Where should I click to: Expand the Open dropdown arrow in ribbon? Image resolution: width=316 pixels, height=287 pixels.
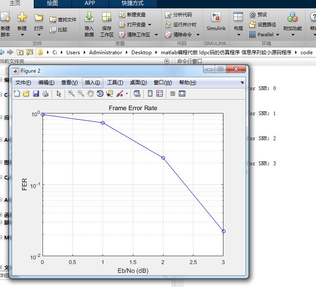point(39,35)
